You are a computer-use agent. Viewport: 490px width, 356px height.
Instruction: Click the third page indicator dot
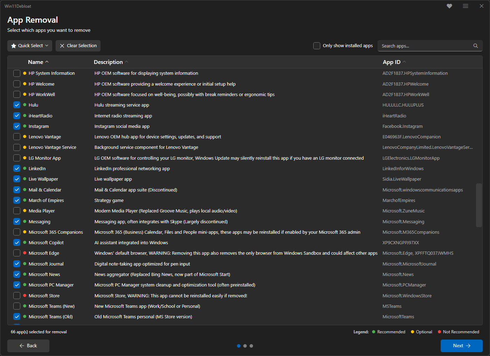click(251, 346)
